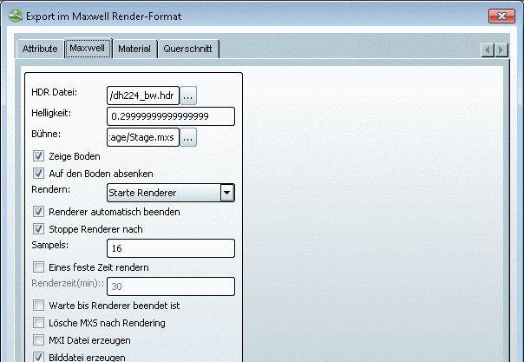Viewport: 524px width, 362px height.
Task: Click the application icon in the title bar
Action: point(15,16)
